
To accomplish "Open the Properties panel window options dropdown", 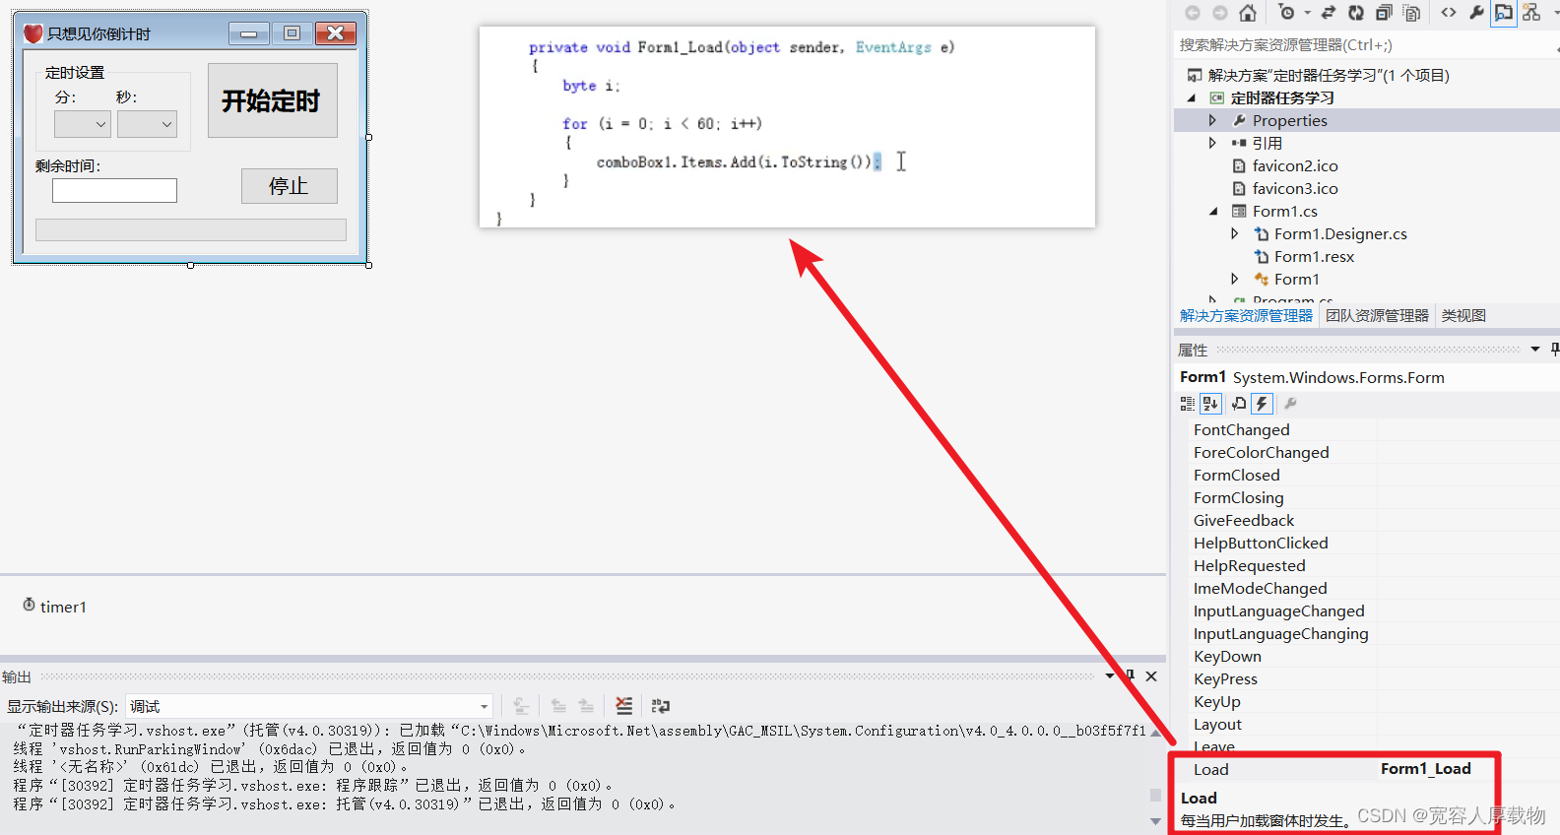I will click(1535, 350).
